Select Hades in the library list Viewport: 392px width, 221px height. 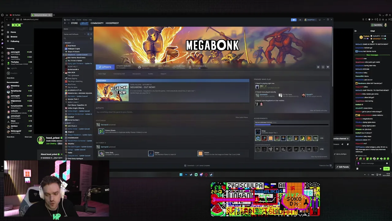point(70,153)
